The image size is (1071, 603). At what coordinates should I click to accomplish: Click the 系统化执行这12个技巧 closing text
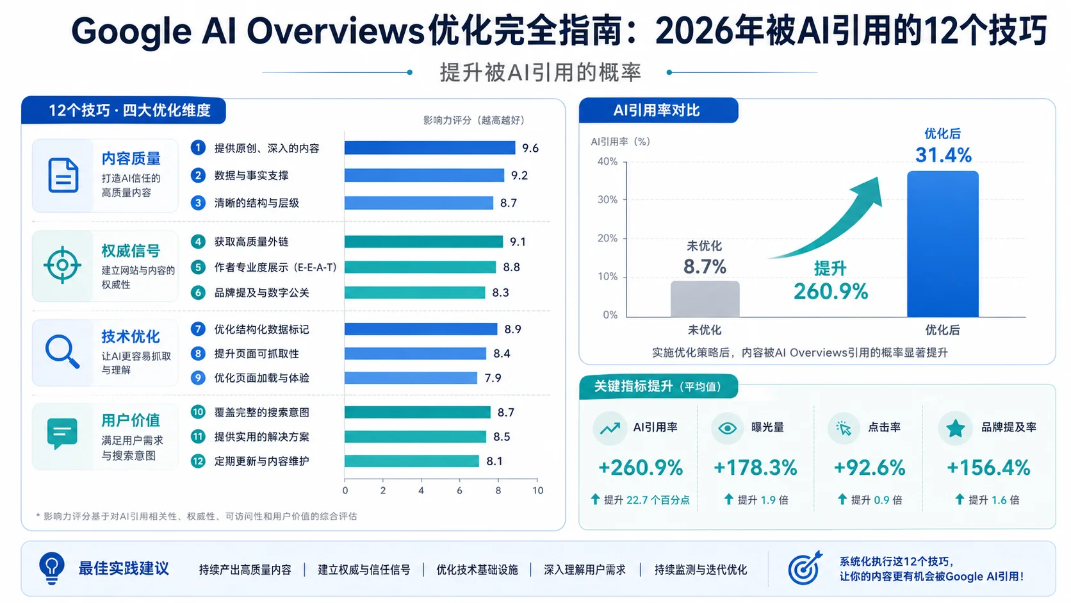point(932,569)
